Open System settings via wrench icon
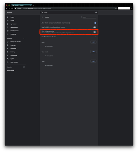The image size is (138, 152). (8, 59)
